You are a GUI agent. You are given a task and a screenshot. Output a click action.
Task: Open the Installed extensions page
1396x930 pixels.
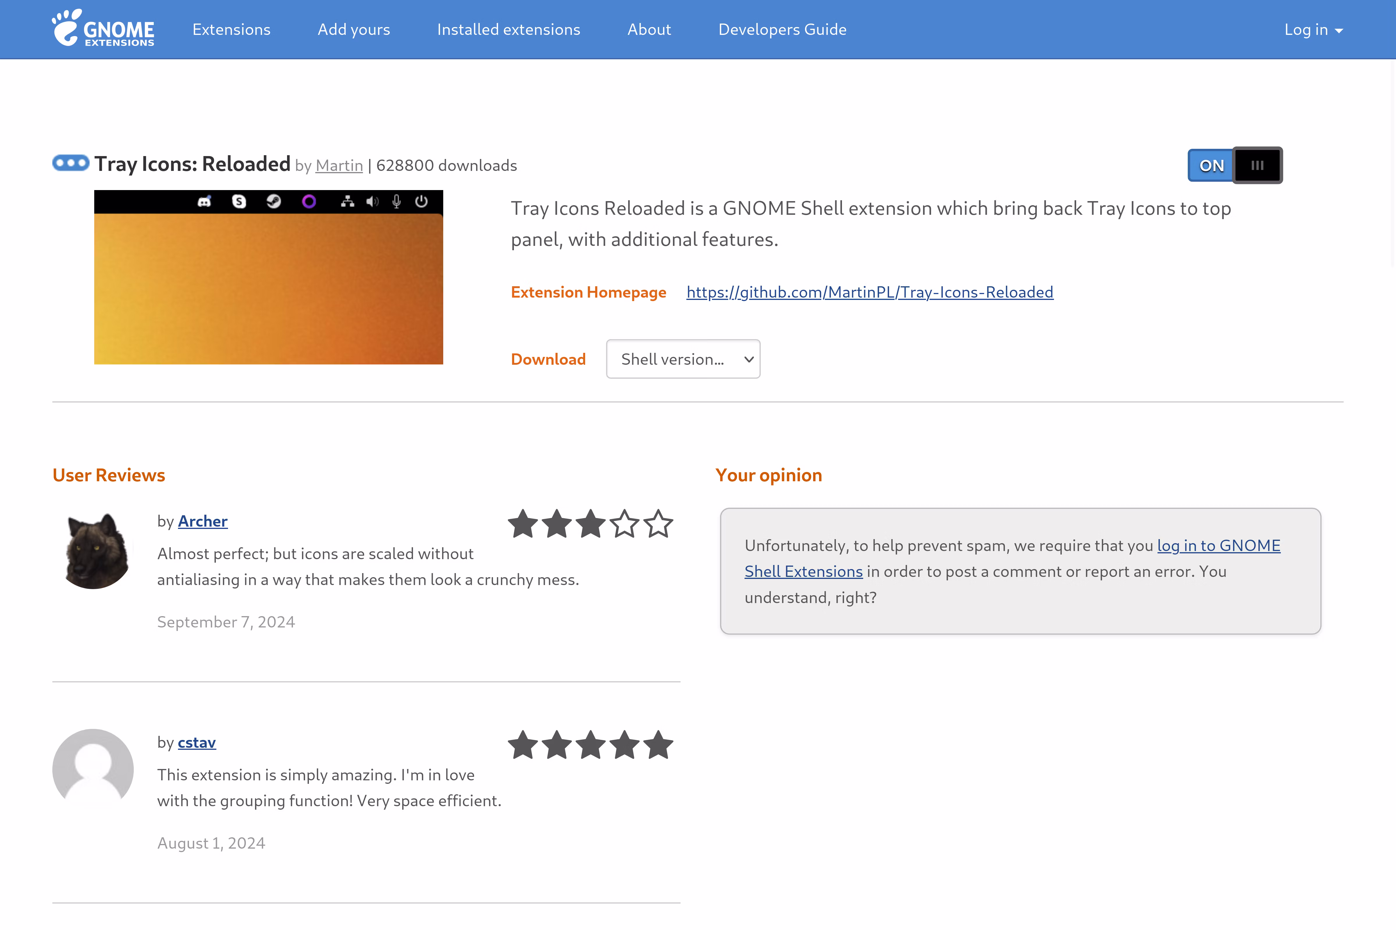[x=509, y=30]
